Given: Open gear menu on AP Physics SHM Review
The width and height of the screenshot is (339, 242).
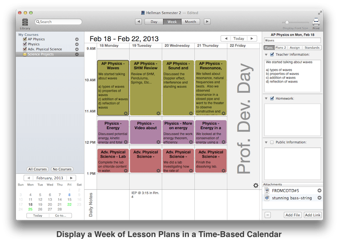Looking at the screenshot, I should pyautogui.click(x=158, y=113).
